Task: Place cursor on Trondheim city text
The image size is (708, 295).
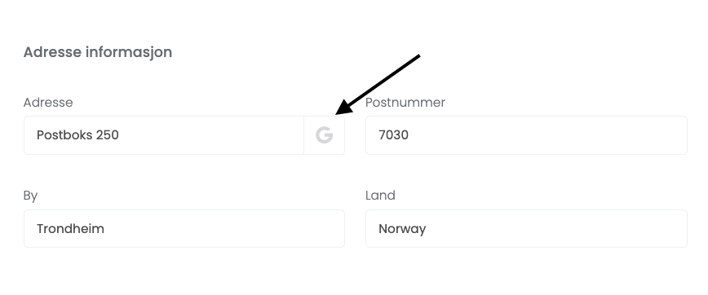Action: [x=70, y=229]
